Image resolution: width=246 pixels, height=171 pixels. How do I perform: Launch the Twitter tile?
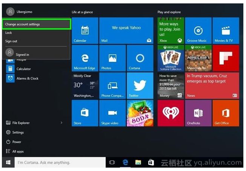click(x=140, y=85)
